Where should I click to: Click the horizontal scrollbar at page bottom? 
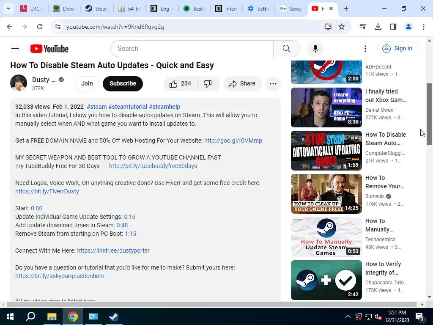pyautogui.click(x=212, y=304)
